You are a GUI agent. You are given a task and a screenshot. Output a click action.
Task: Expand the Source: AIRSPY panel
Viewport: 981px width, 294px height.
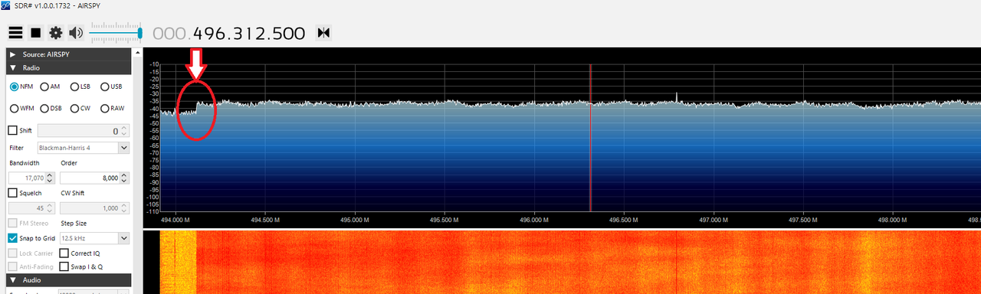point(68,54)
